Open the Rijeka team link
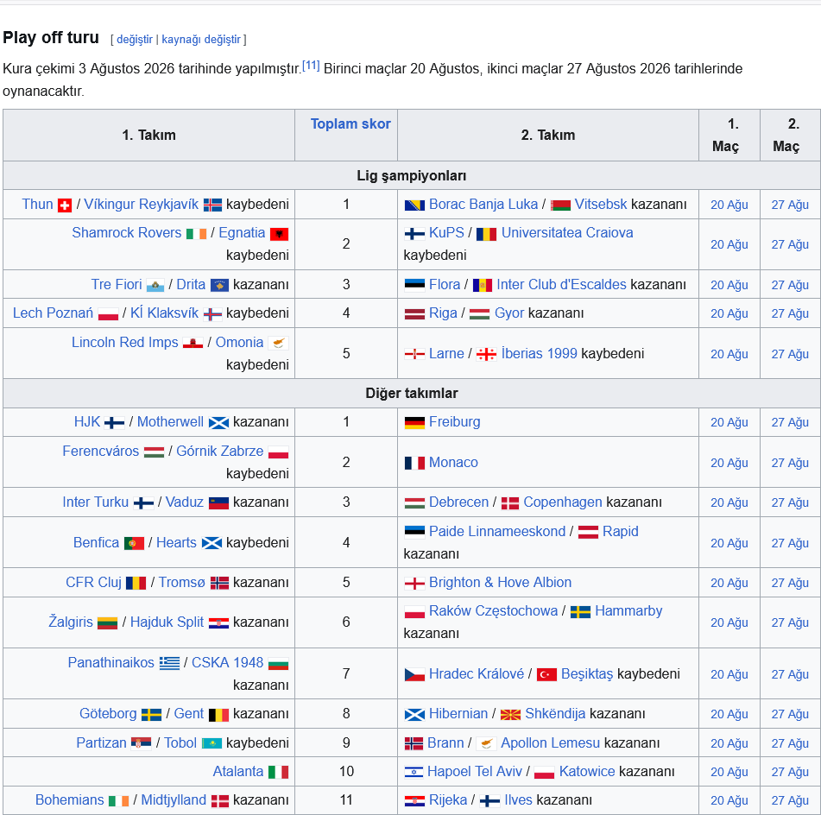Screen dimensions: 821x815 448,799
